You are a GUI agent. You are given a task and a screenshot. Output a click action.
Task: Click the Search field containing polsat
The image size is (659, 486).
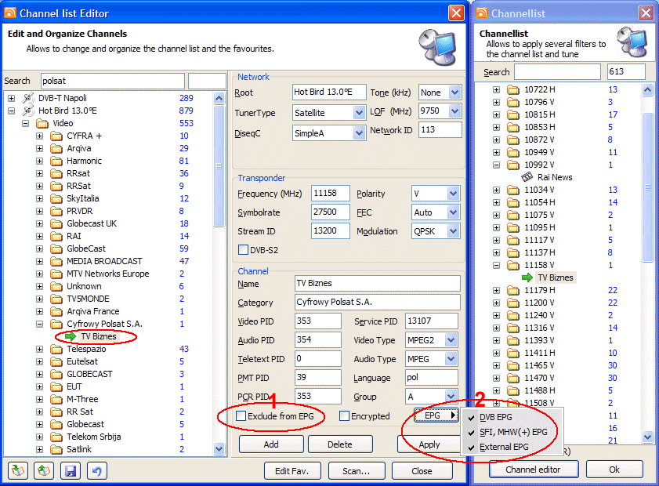113,81
